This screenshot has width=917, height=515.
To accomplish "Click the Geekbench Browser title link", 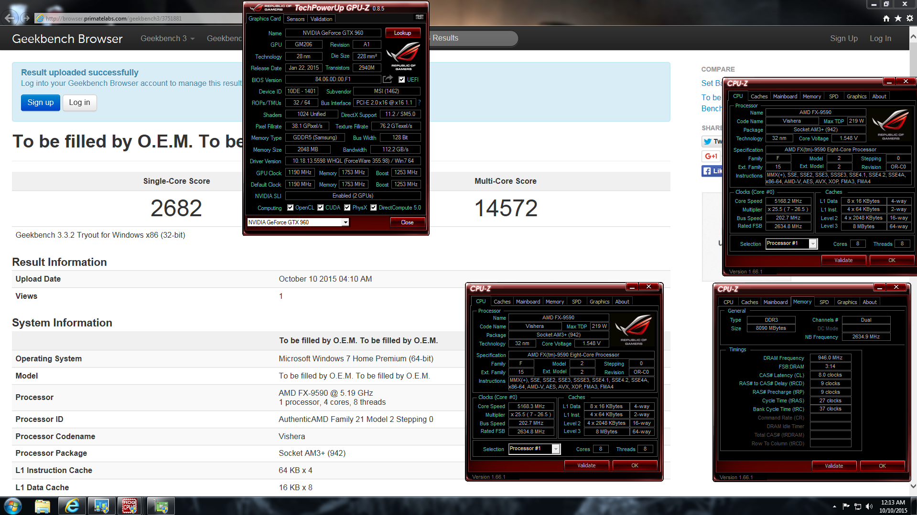I will (67, 39).
